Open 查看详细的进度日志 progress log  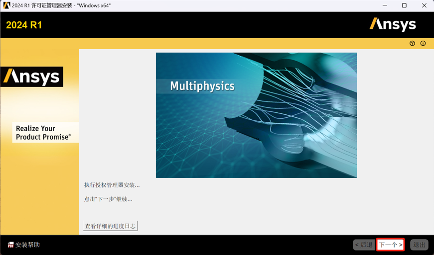[110, 226]
